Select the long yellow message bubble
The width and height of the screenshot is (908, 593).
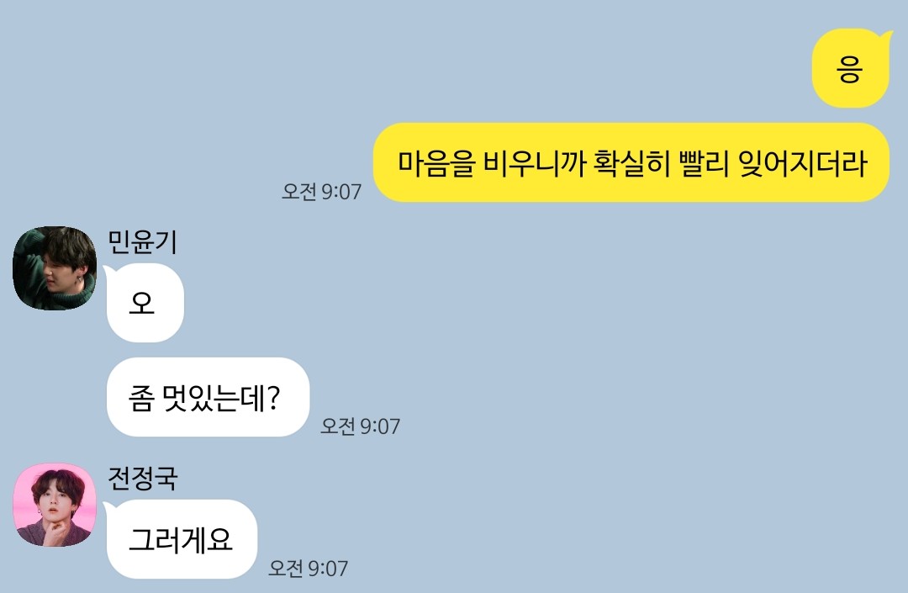(x=631, y=162)
